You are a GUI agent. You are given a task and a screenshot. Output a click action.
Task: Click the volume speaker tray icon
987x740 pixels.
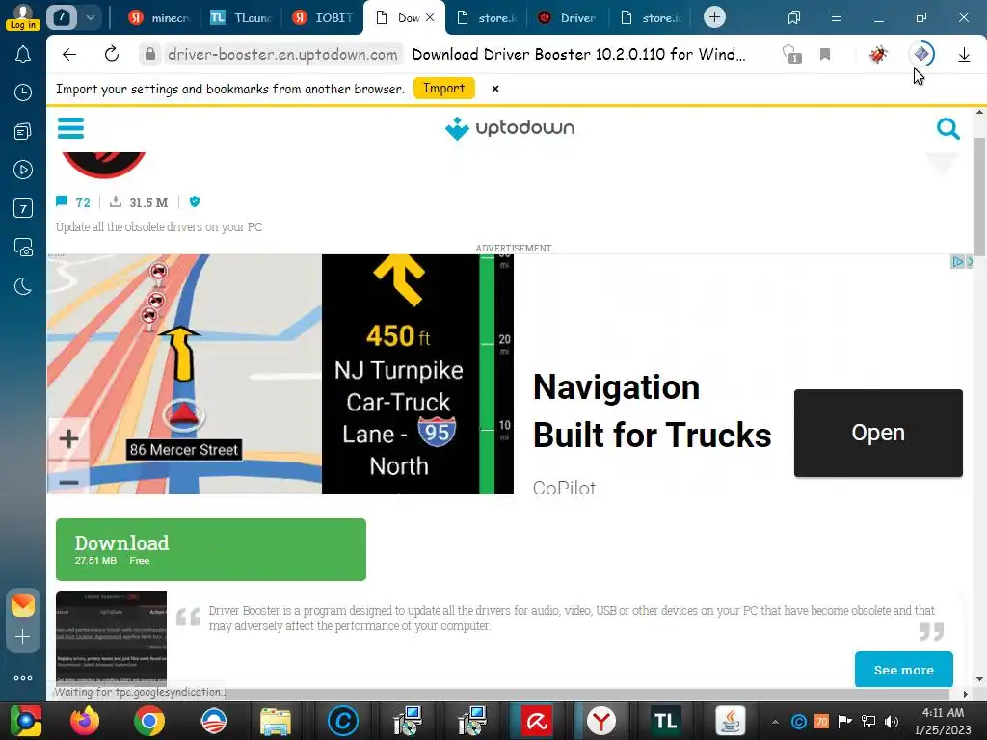point(891,722)
